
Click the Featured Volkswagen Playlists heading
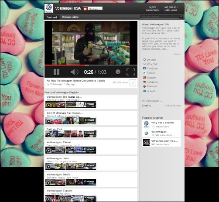[x=62, y=92]
